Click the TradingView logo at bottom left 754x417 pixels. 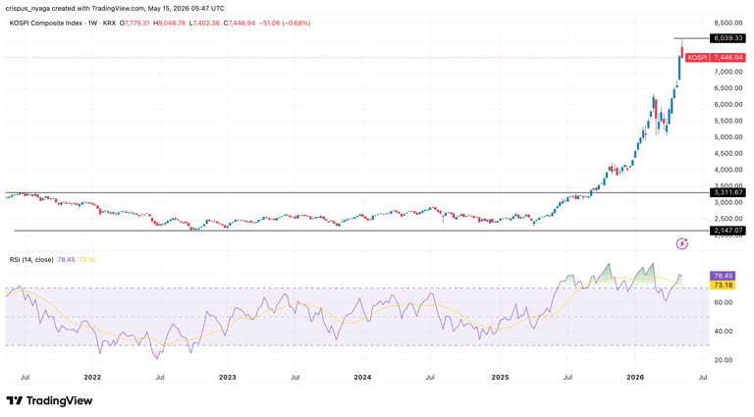point(49,400)
